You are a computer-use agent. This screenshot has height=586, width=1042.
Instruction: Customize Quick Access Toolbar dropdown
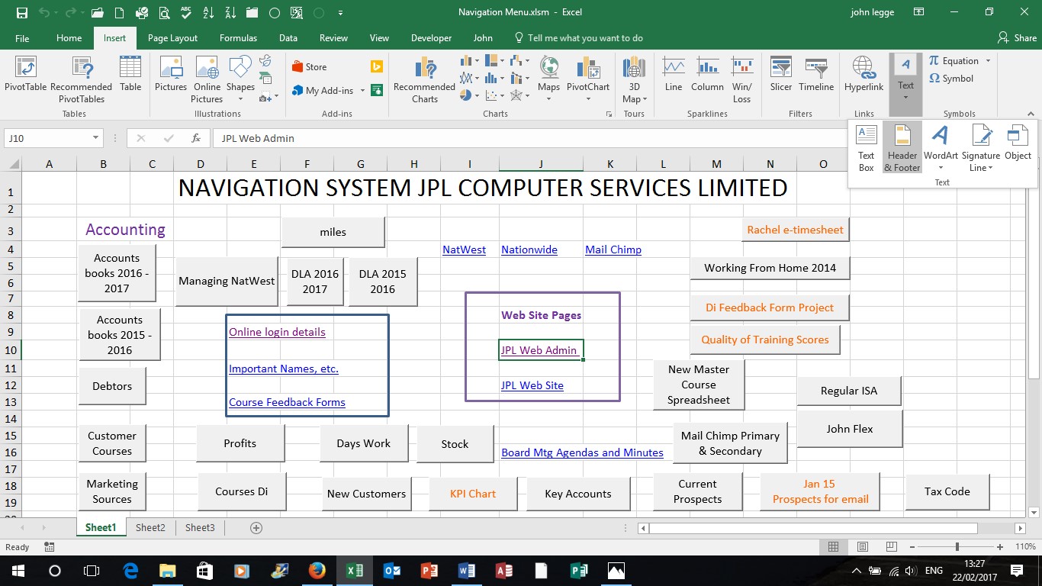tap(340, 13)
